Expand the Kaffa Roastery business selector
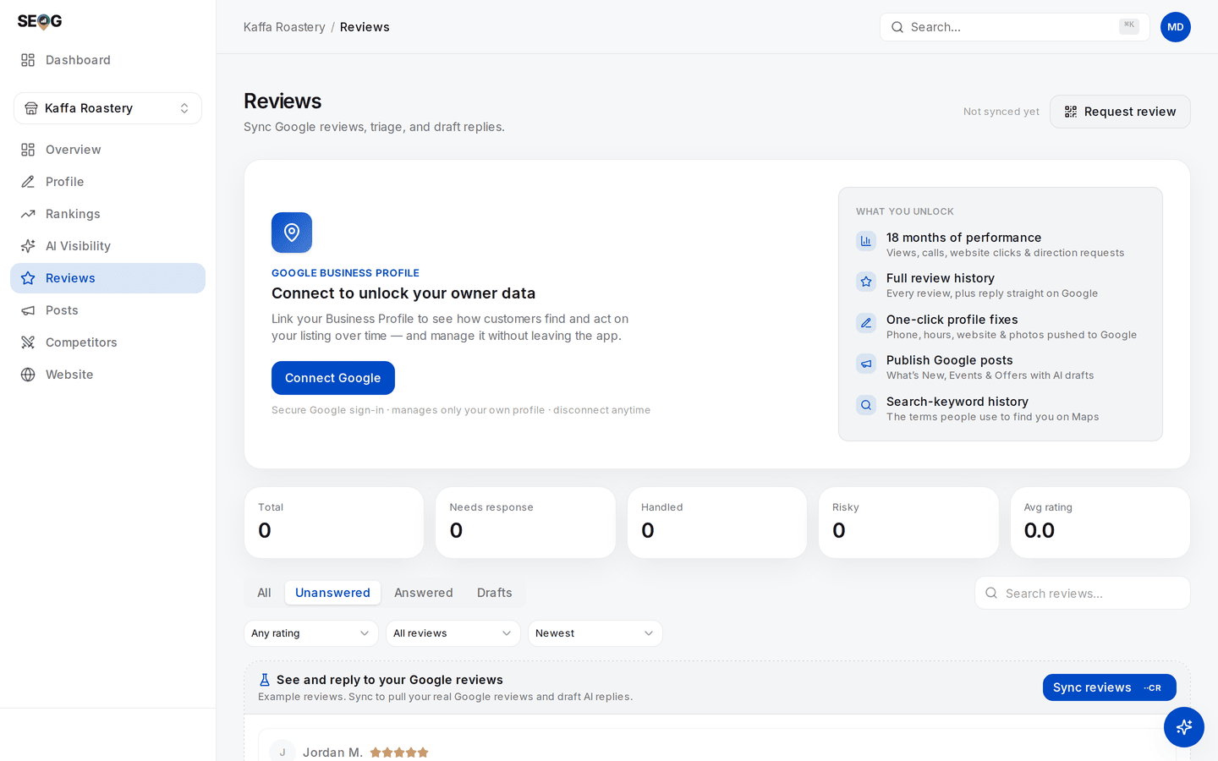Image resolution: width=1218 pixels, height=761 pixels. point(107,108)
